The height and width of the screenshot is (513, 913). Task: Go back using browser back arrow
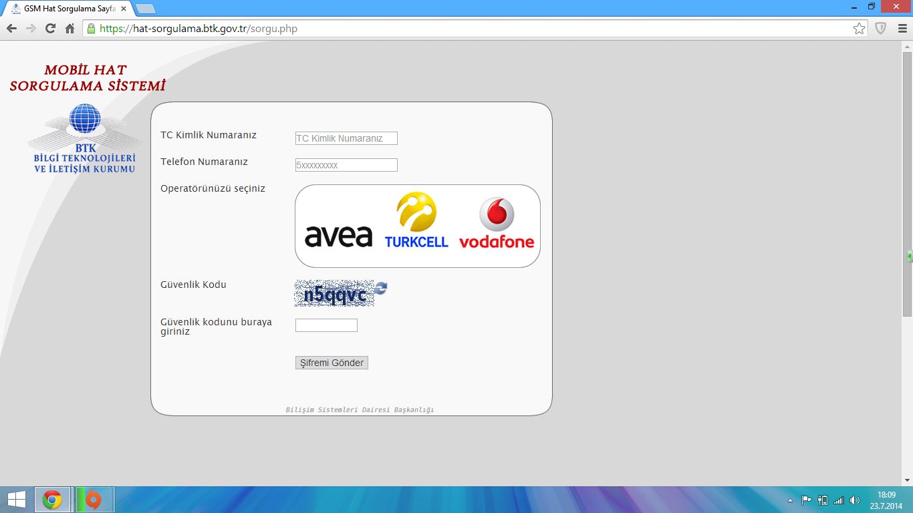(x=11, y=29)
